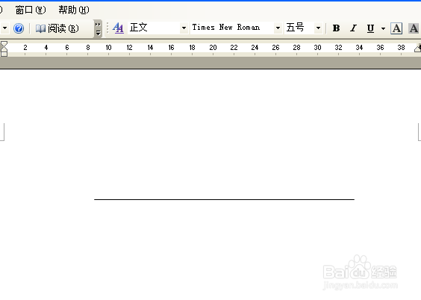
Task: Open the 帮助(H) menu
Action: click(74, 10)
